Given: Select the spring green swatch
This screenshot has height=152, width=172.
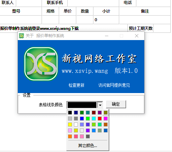Looking at the screenshot, I should [100, 125].
